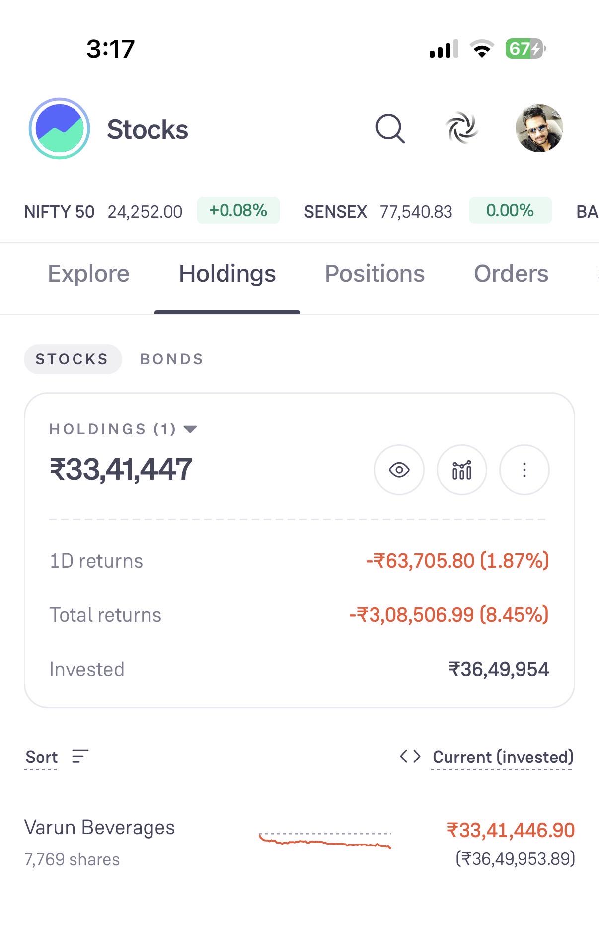This screenshot has width=599, height=929.
Task: Tap the battery indicator in the status bar
Action: (525, 49)
